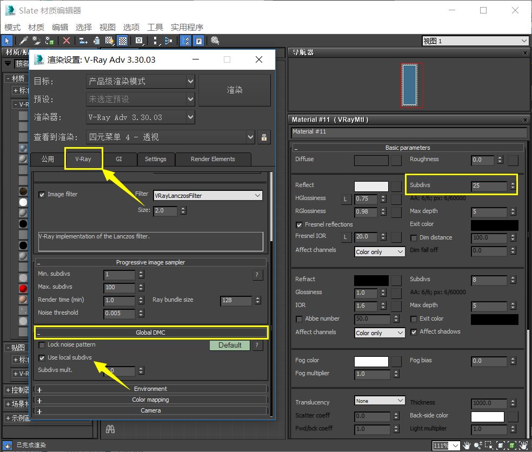Enable Lock noise pattern checkbox
Image resolution: width=532 pixels, height=452 pixels.
pos(42,345)
